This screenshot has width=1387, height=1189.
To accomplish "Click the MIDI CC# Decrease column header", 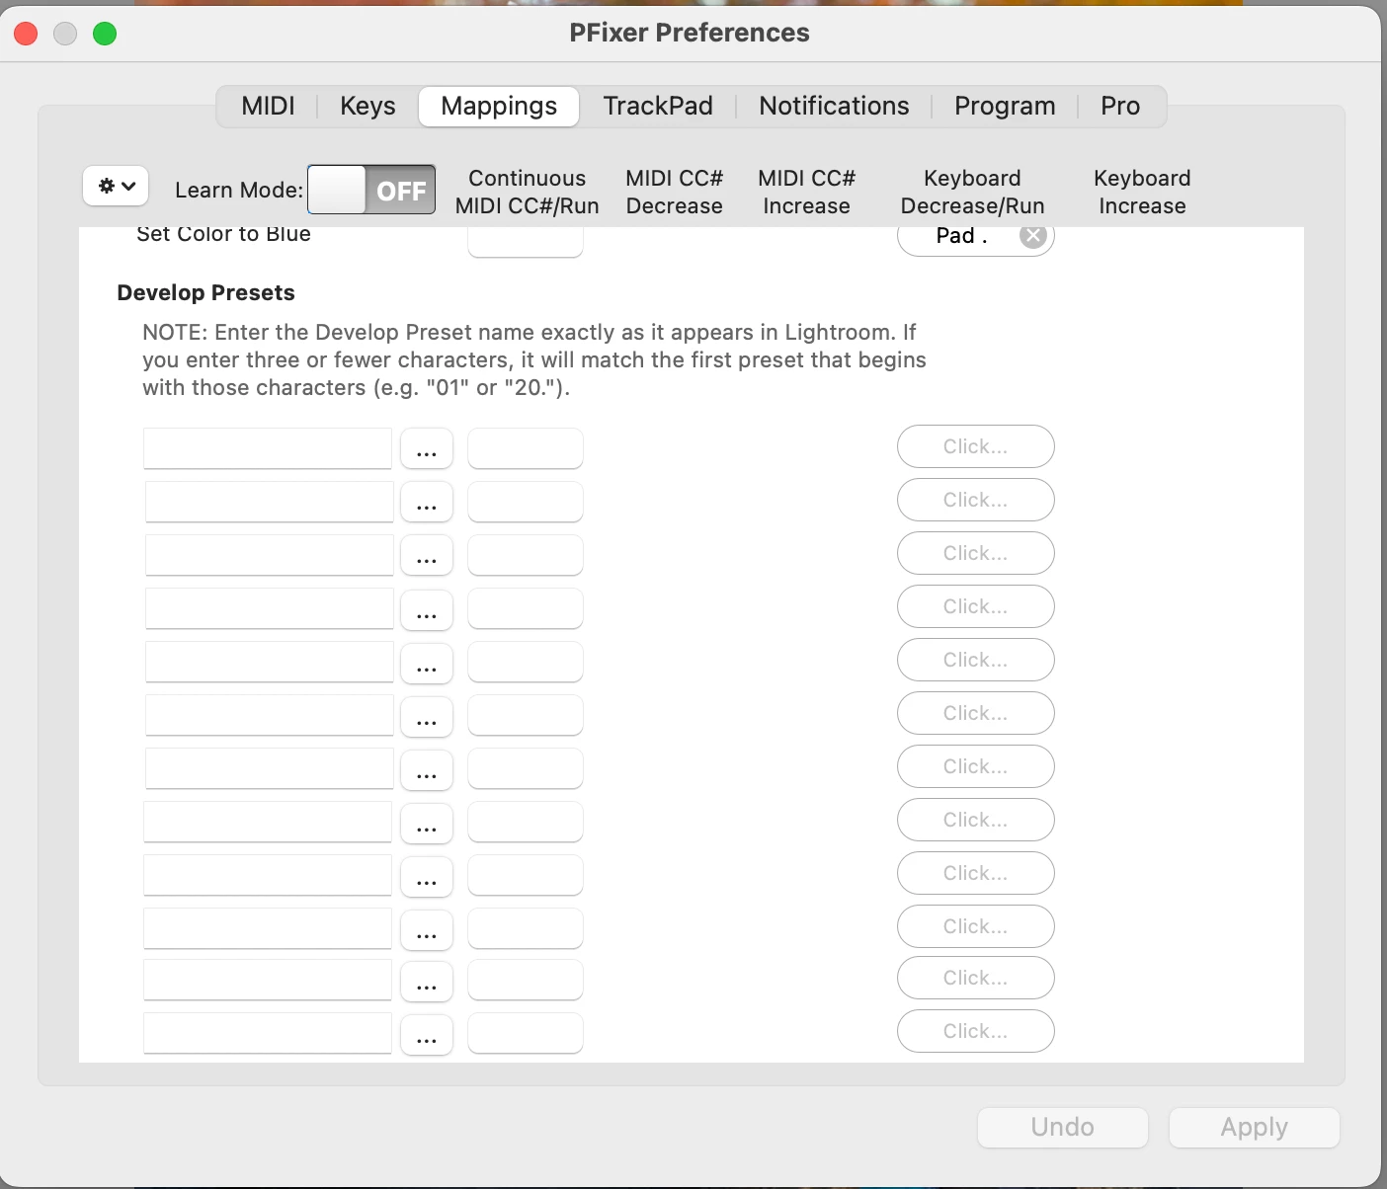I will pyautogui.click(x=674, y=192).
